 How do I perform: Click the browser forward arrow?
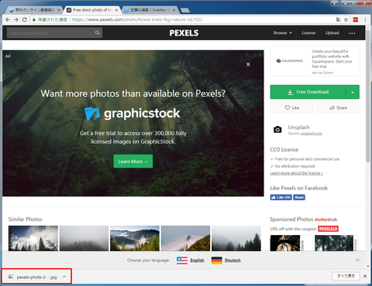coord(16,19)
